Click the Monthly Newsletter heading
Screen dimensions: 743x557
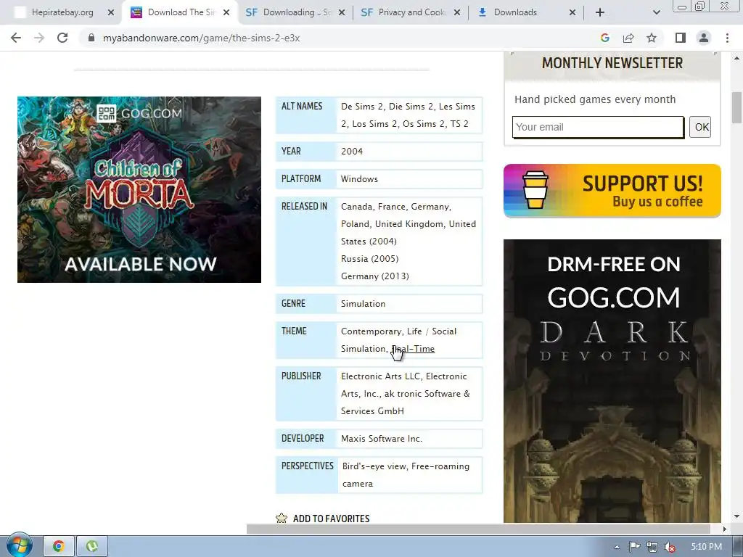(612, 63)
